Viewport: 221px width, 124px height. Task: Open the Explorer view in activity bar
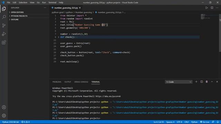pyautogui.click(x=4, y=9)
